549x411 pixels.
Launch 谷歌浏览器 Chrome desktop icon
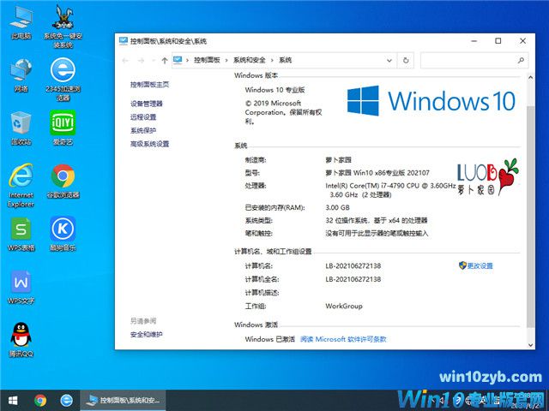click(63, 181)
